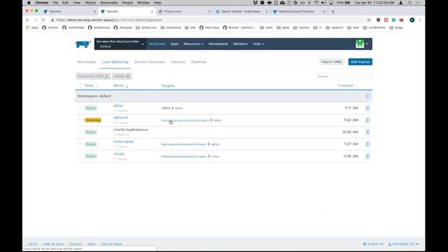Open the user avatar menu
The image size is (448, 252).
click(362, 44)
